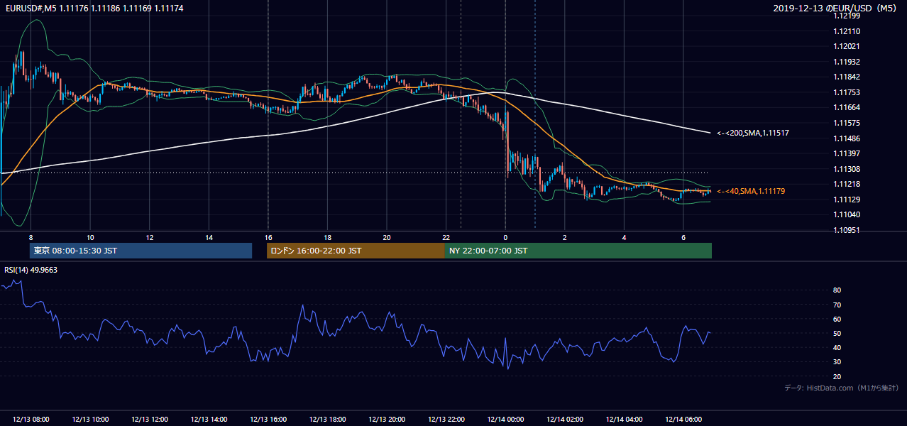Click the RSI 20 level label

pyautogui.click(x=837, y=376)
